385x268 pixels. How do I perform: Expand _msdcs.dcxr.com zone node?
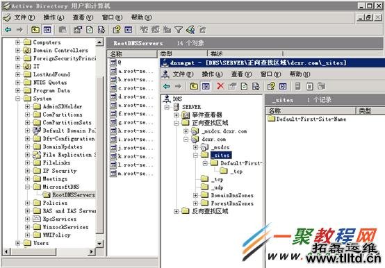click(186, 131)
